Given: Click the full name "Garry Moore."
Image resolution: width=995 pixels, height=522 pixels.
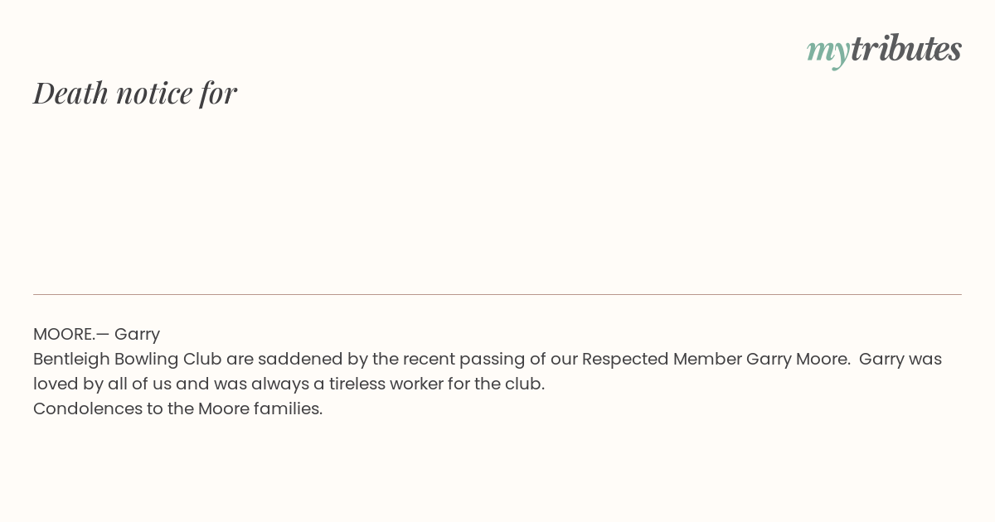Looking at the screenshot, I should coord(798,360).
